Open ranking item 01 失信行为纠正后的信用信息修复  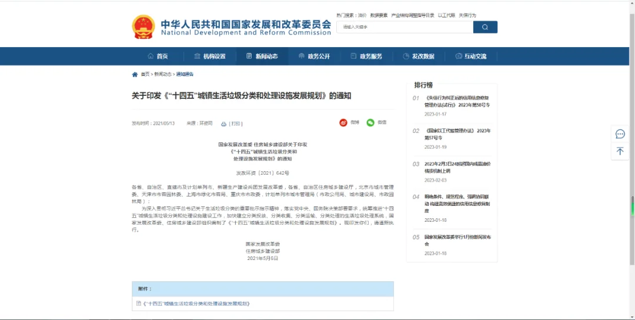(x=457, y=101)
